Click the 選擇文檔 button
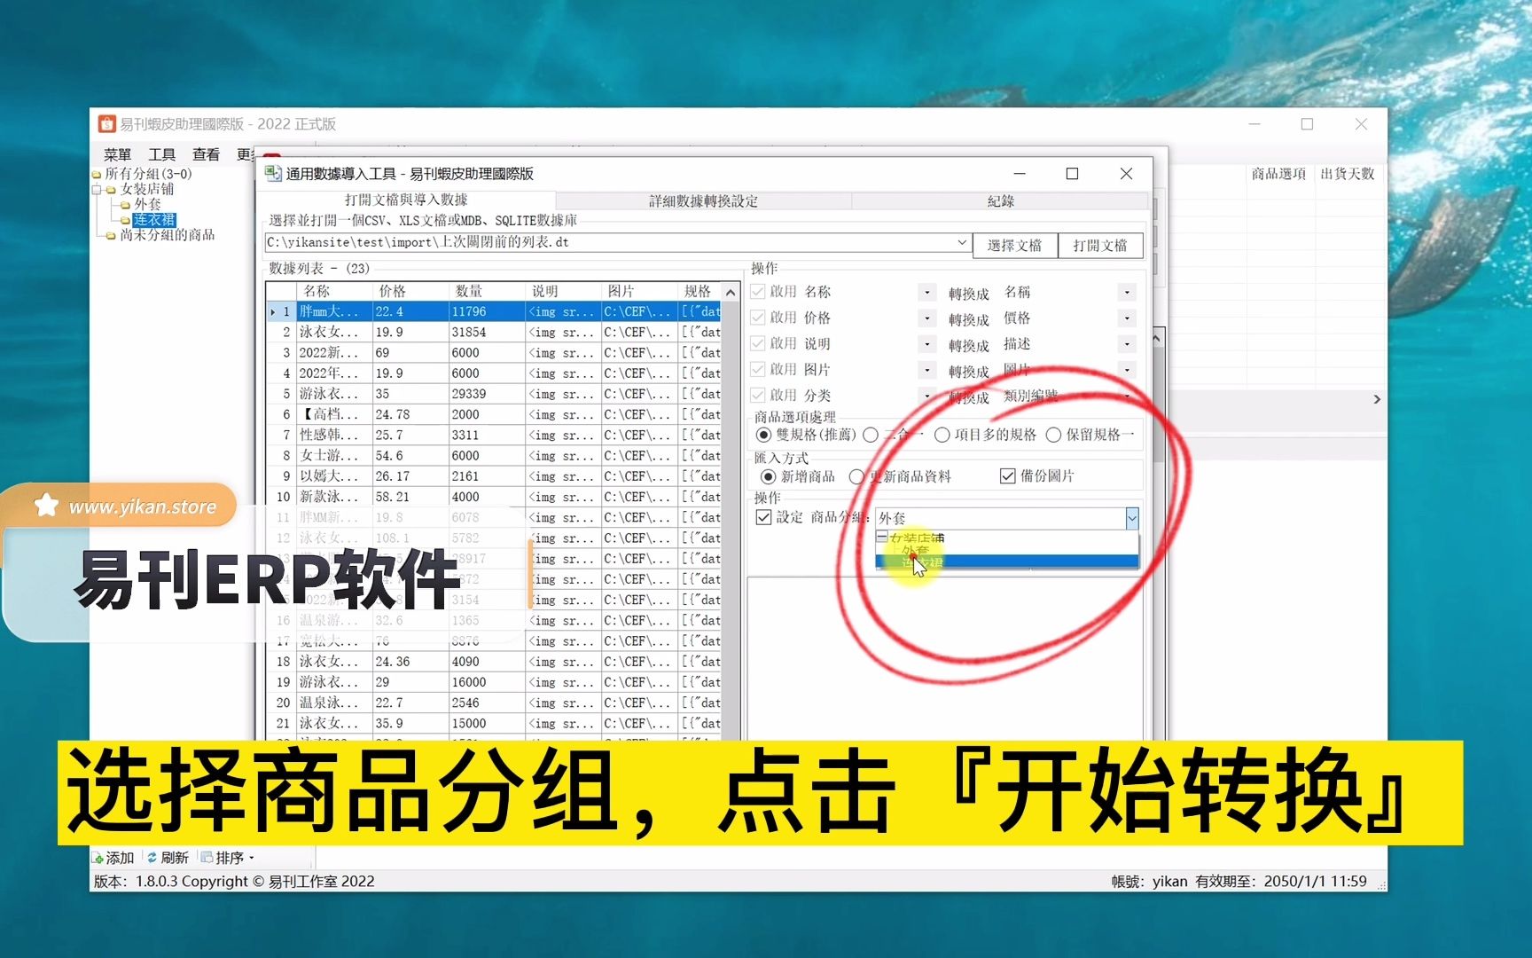The image size is (1532, 958). [x=1015, y=246]
